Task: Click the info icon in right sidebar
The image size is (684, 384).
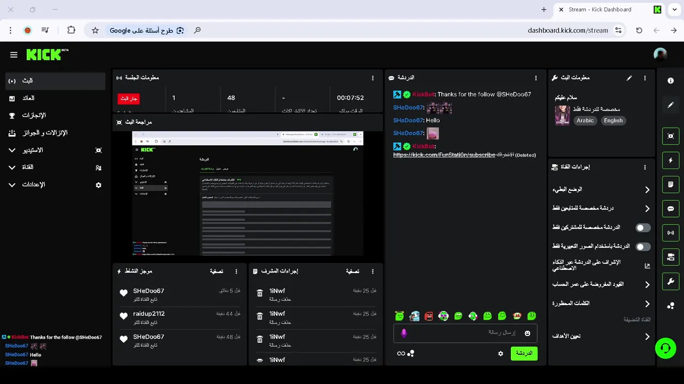Action: (x=671, y=81)
